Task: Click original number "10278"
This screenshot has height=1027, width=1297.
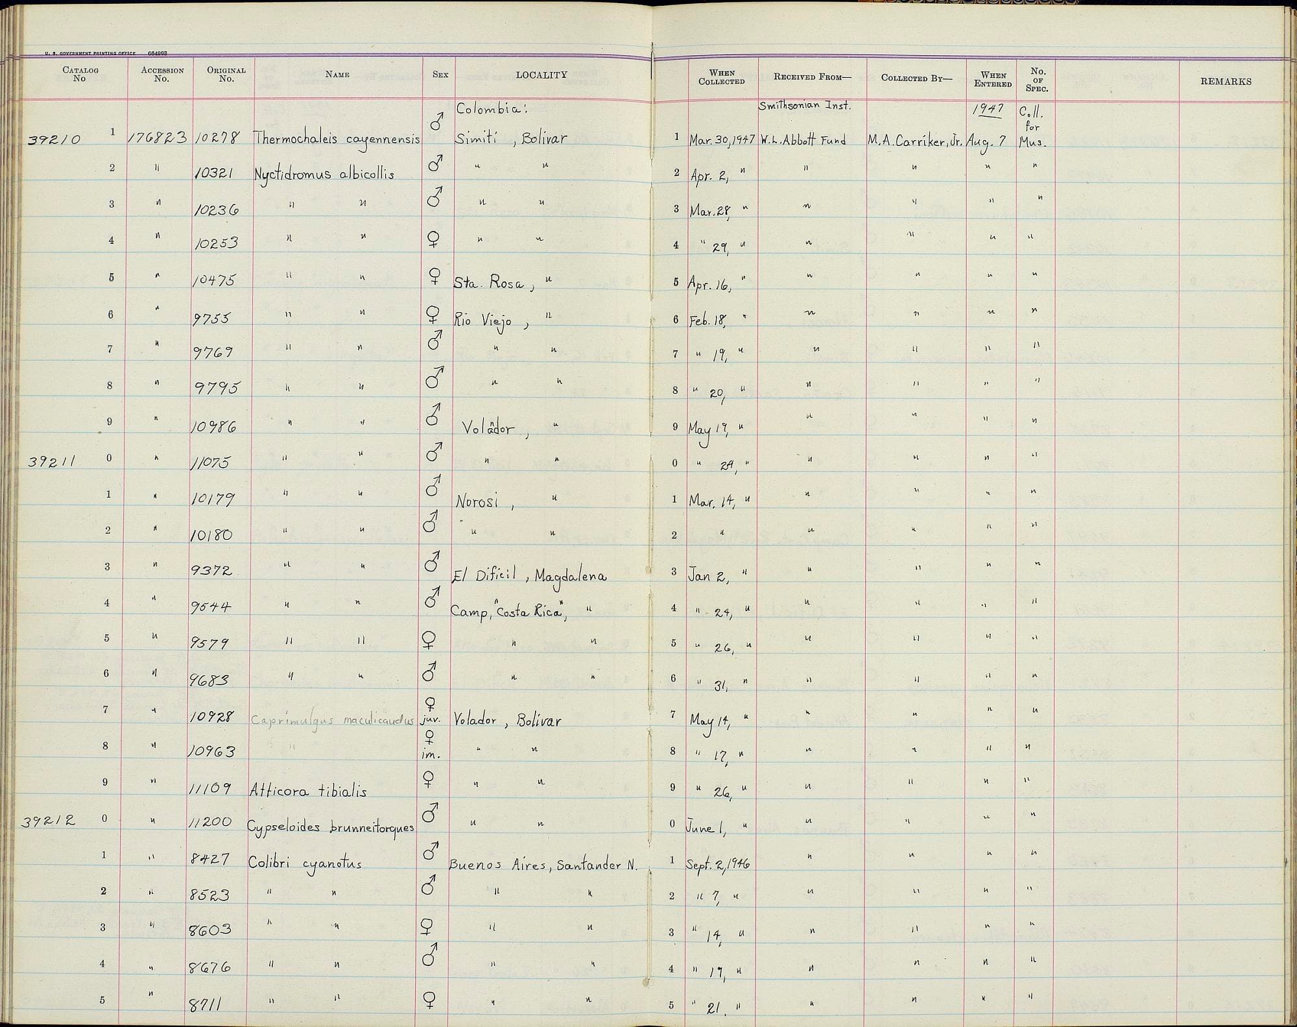Action: 217,138
